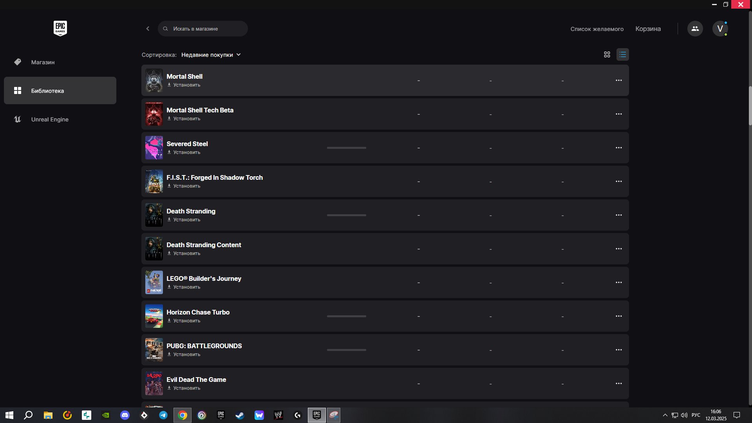Open volume control in system tray
Viewport: 752px width, 423px height.
pyautogui.click(x=684, y=415)
